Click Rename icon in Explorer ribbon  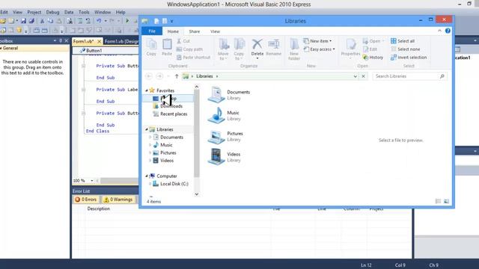(x=274, y=48)
